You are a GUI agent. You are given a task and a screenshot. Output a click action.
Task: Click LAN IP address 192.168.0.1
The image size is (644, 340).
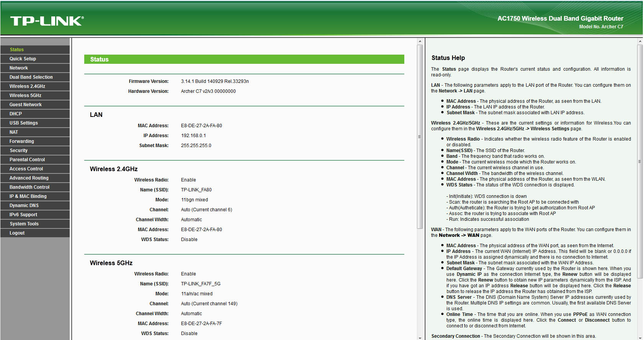[x=193, y=136]
